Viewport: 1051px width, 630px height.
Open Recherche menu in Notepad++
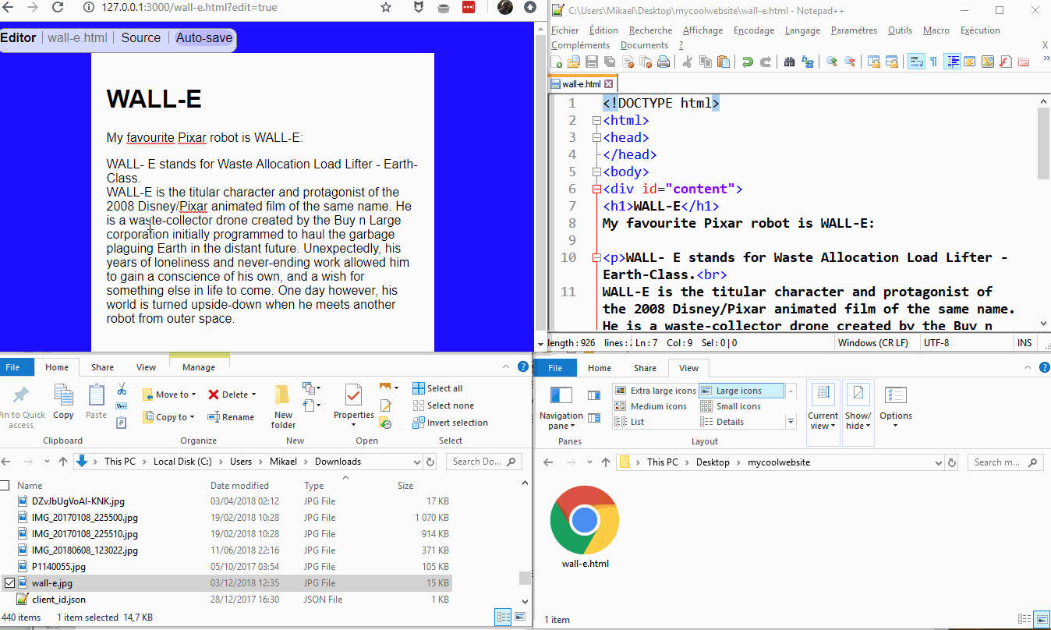tap(650, 30)
